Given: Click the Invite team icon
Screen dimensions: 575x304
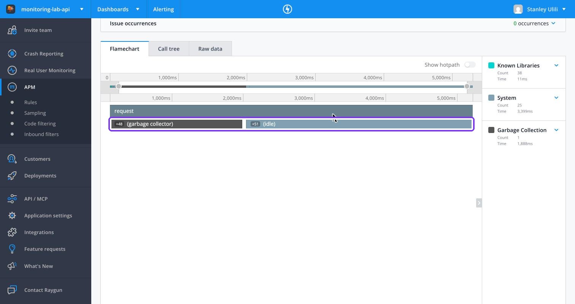Looking at the screenshot, I should [x=12, y=30].
